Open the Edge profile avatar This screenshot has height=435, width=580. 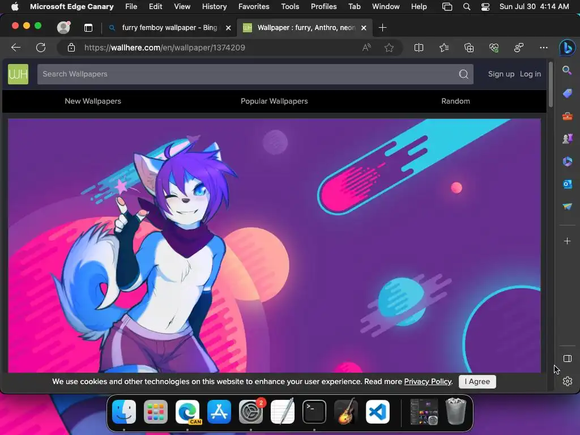(x=63, y=27)
